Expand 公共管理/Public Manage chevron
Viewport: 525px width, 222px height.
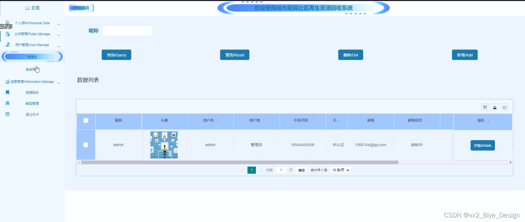click(x=58, y=35)
